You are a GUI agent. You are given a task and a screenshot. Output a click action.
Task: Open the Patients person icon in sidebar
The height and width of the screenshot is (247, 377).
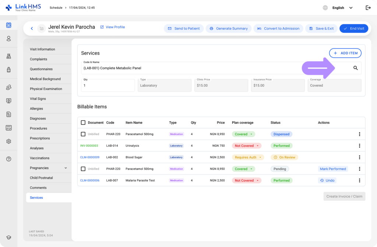pos(9,39)
